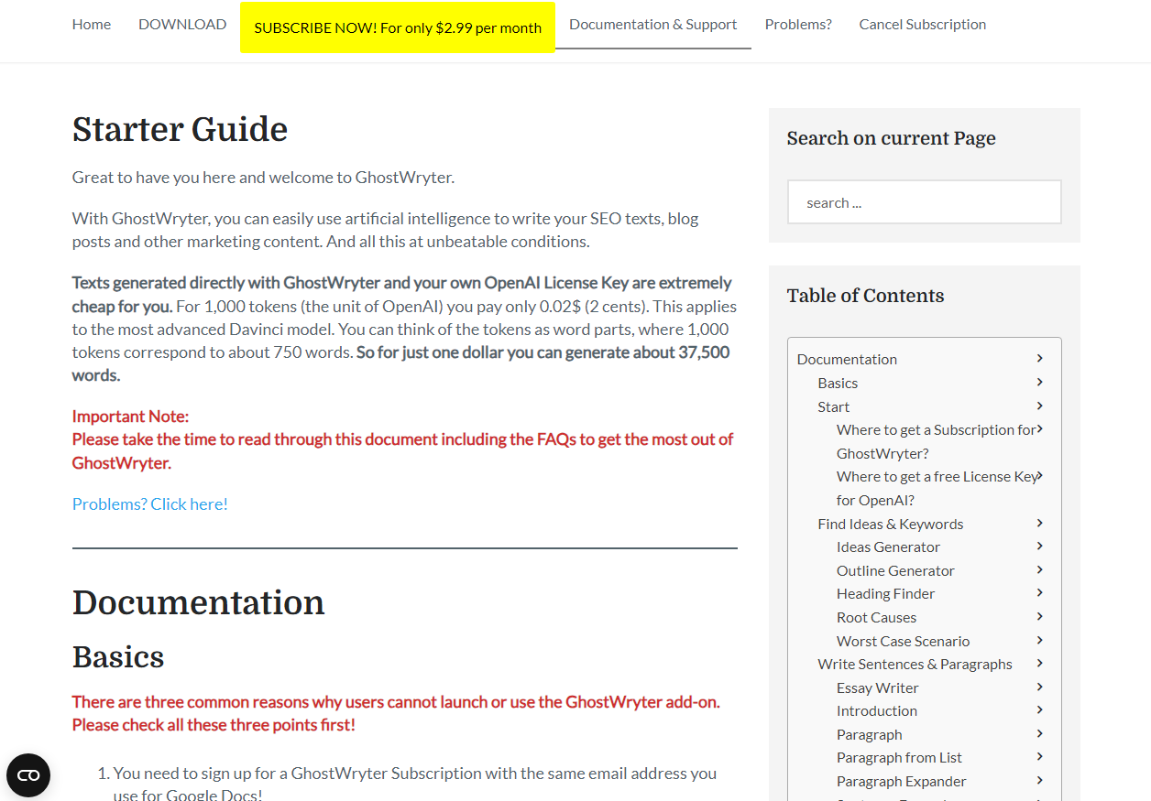Expand the Documentation chevron in table of contents
This screenshot has height=801, width=1151.
point(1040,358)
